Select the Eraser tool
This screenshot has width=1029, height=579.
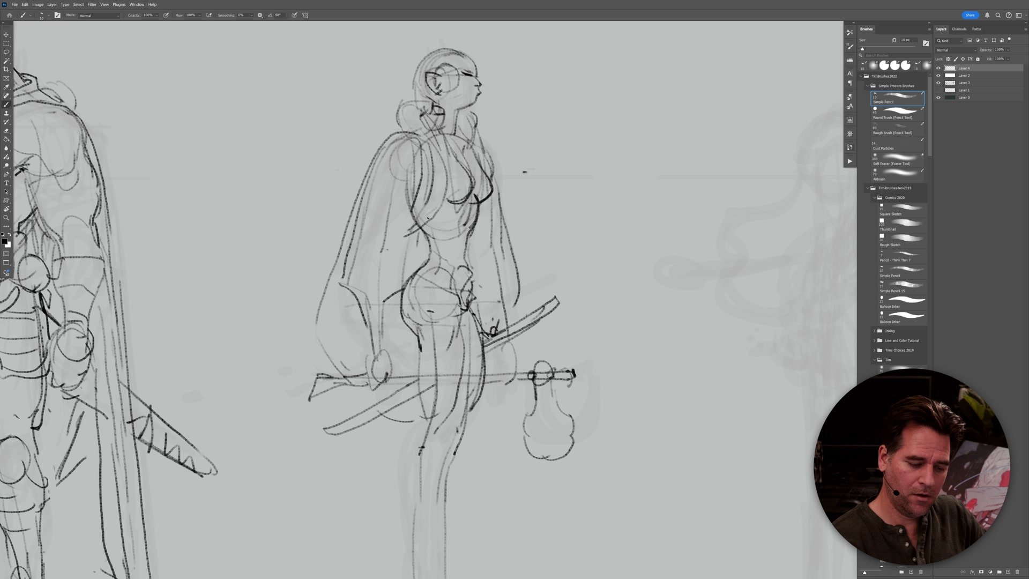pyautogui.click(x=6, y=131)
